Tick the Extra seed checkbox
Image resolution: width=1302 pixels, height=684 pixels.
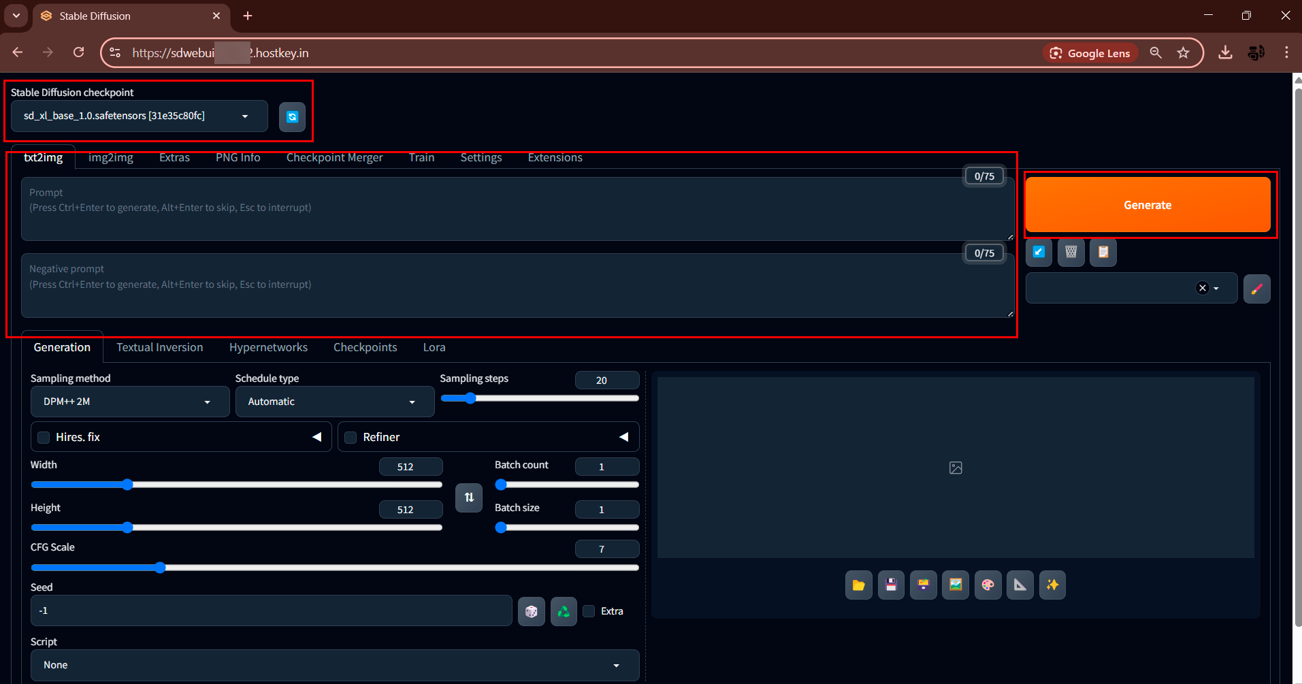[x=589, y=611]
